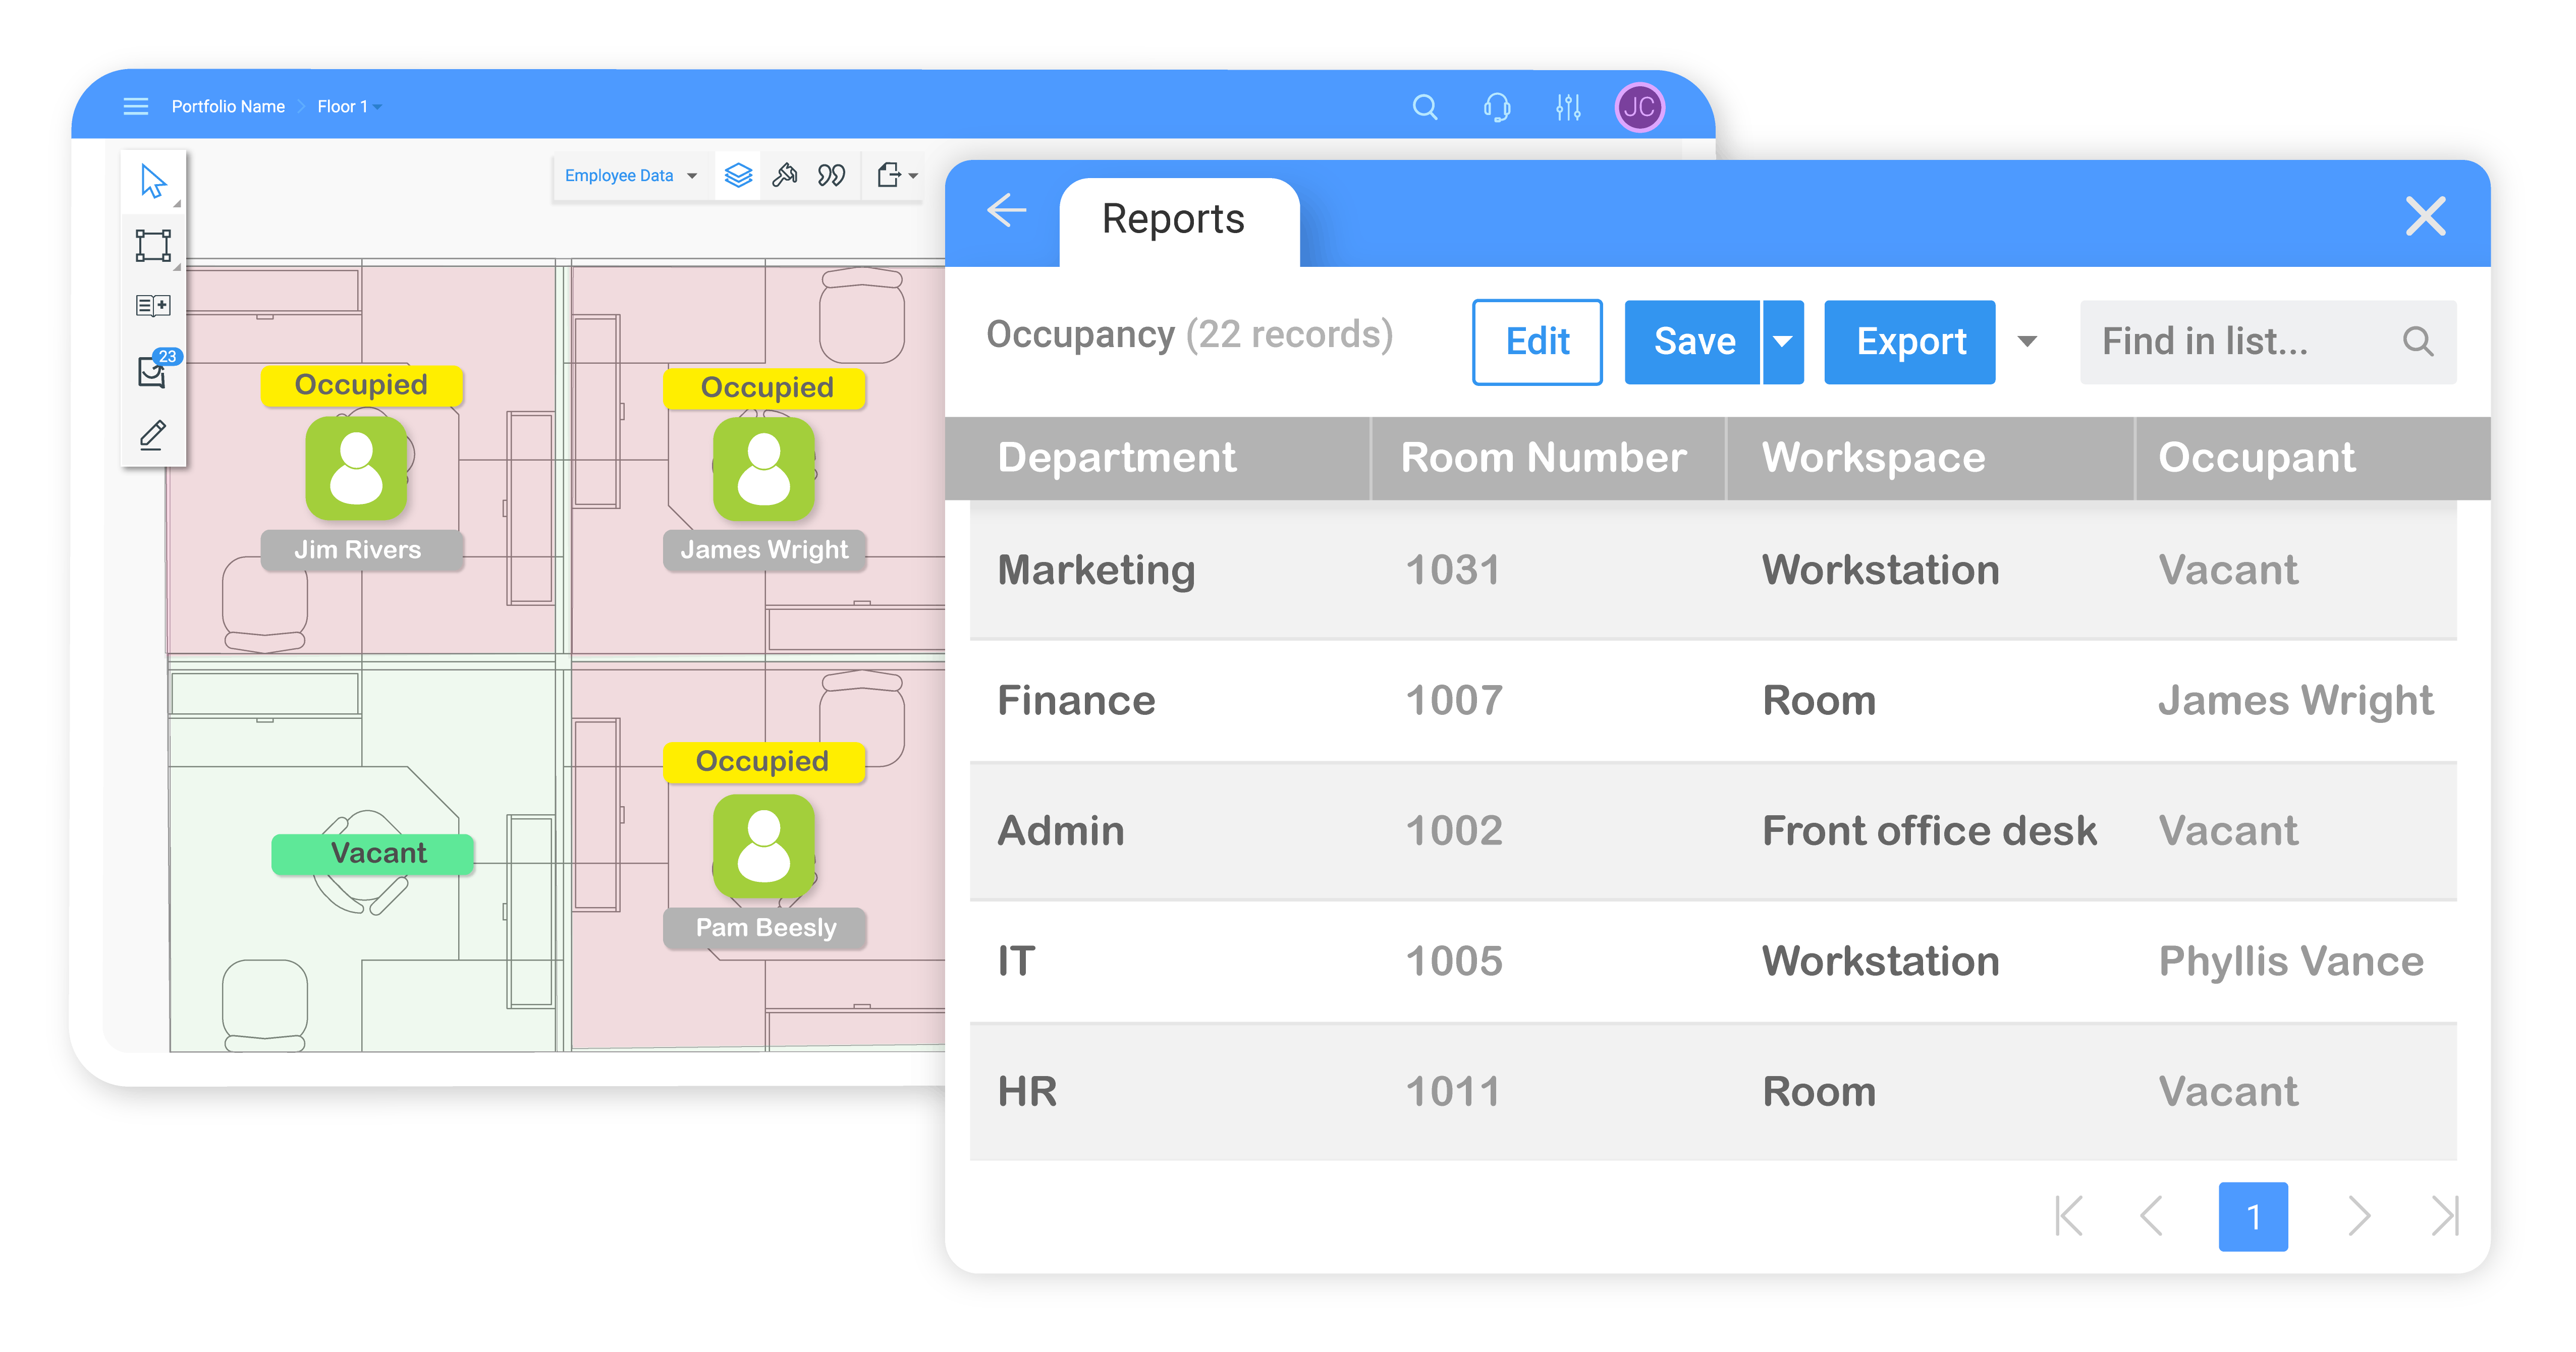
Task: Click the Export button
Action: [x=1910, y=342]
